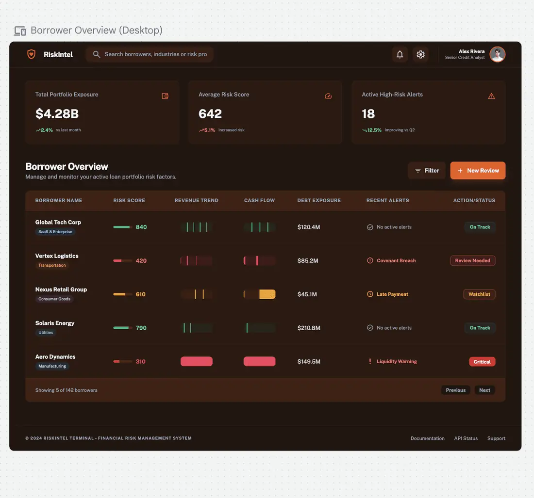Open settings via the gear icon

[x=420, y=54]
